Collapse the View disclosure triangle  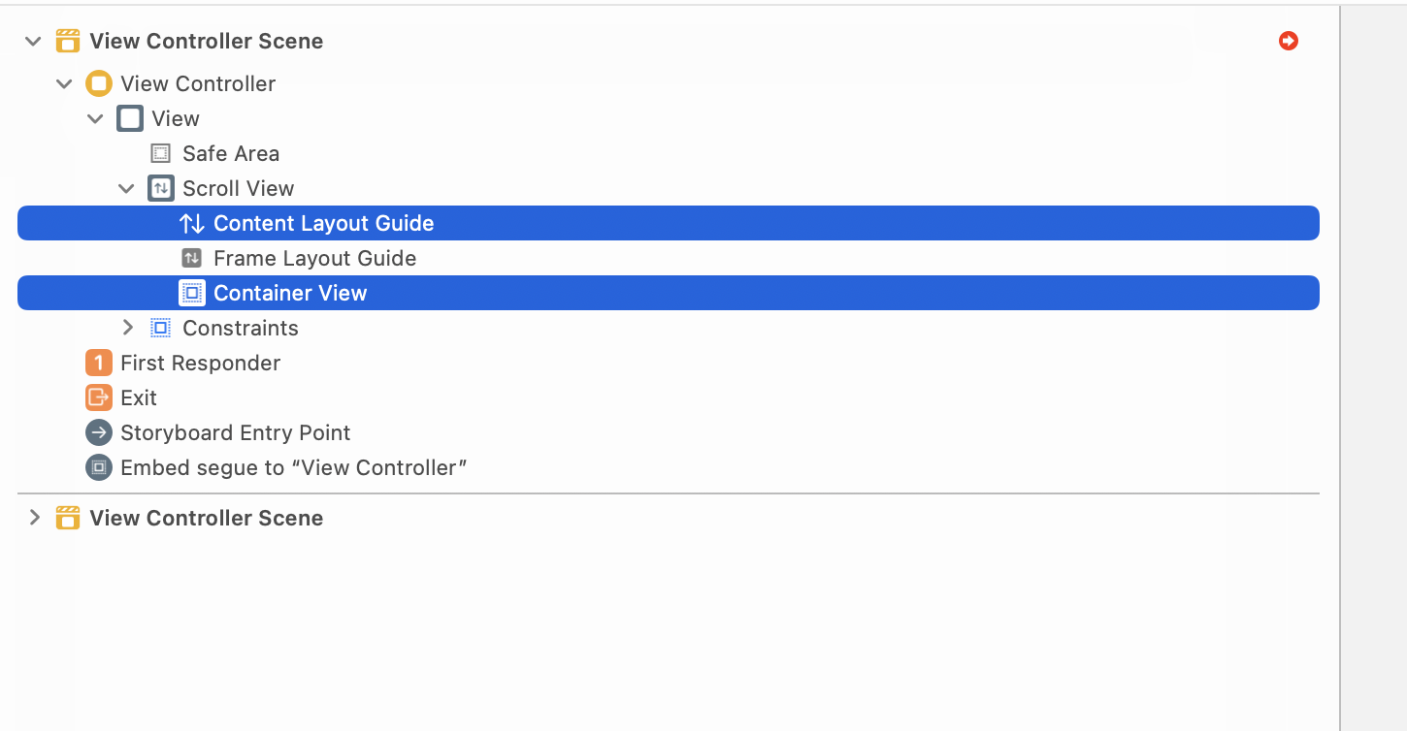(x=96, y=118)
